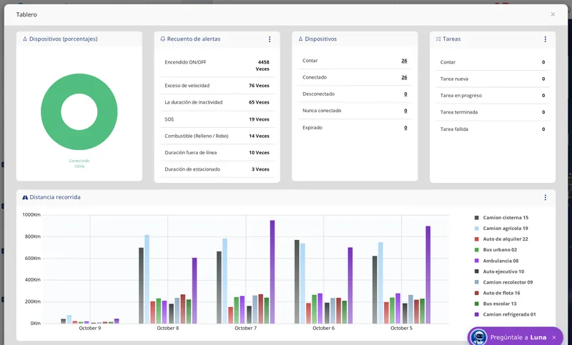Select the Encendido ON/OFF alert row
The width and height of the screenshot is (572, 345).
click(x=217, y=66)
